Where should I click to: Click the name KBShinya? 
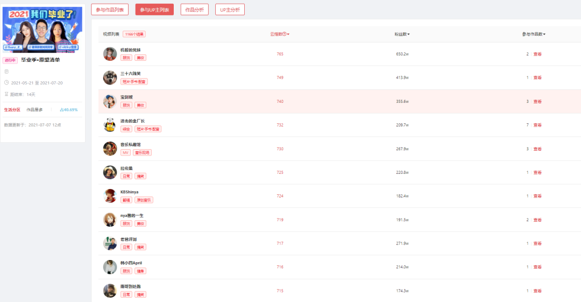[129, 192]
